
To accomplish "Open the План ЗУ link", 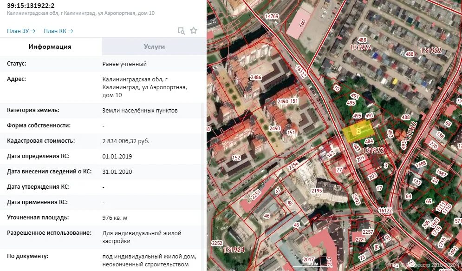I will click(21, 31).
